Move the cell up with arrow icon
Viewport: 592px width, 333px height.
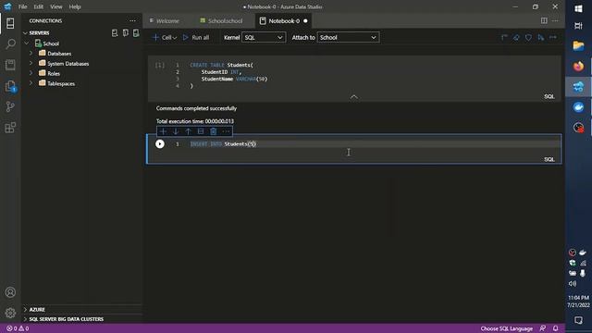click(x=188, y=131)
